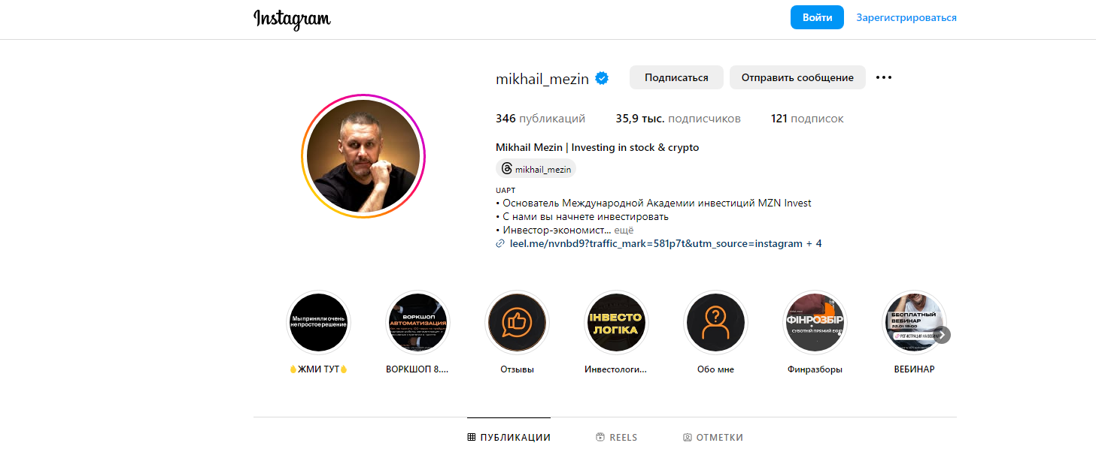Click the verified badge next to mikhail_mezin
This screenshot has height=449, width=1096.
[602, 78]
